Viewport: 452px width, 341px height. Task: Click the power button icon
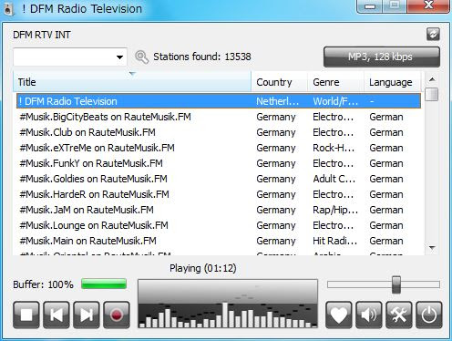pos(429,315)
